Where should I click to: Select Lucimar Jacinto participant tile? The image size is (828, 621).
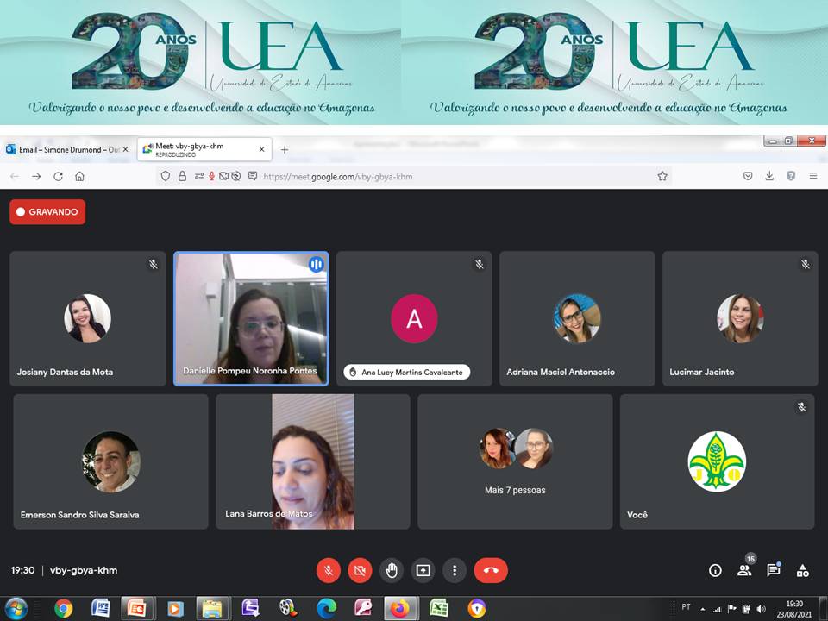(x=740, y=318)
